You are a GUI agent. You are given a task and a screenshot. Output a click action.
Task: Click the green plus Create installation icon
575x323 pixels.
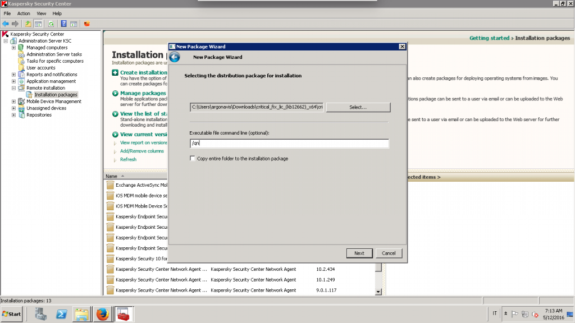(x=115, y=72)
